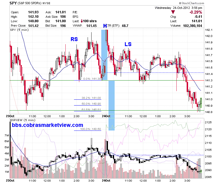Select the Prev Close value 141.42
Image resolution: width=217 pixels, height=183 pixels.
[x=33, y=26]
